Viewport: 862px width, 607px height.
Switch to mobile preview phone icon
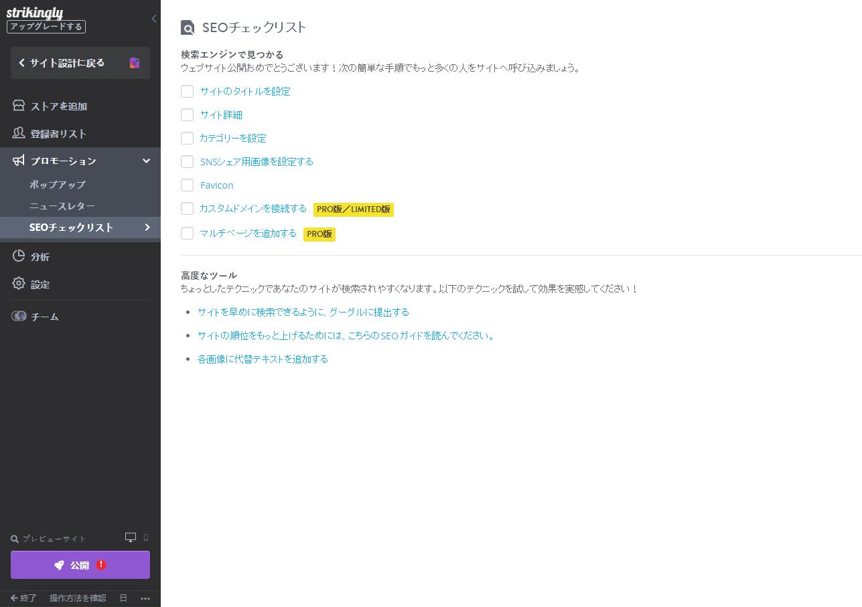[146, 537]
